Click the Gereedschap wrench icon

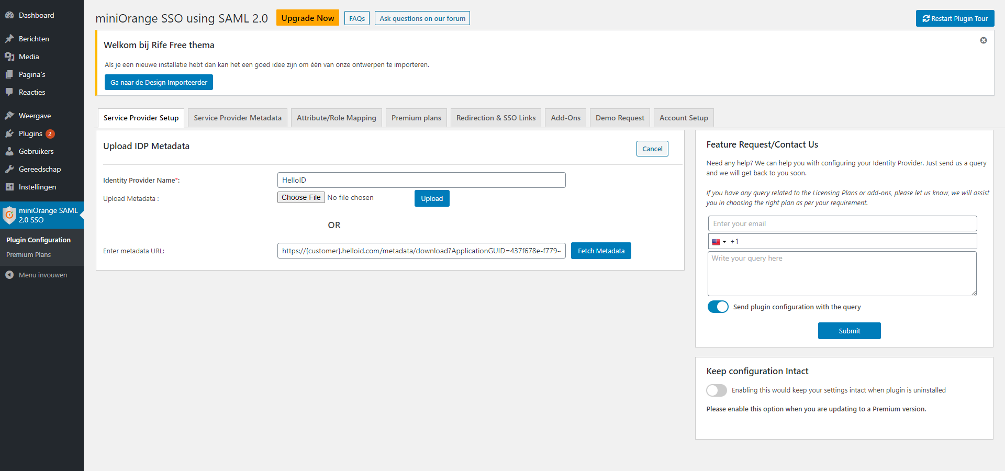(x=9, y=169)
